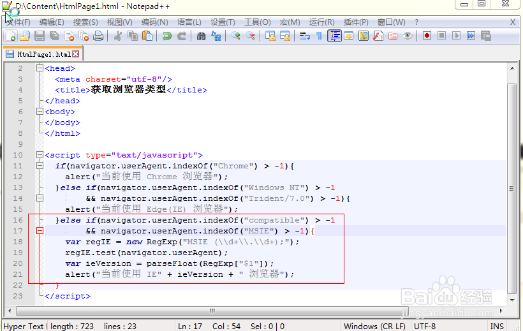Open the Function List icon

[x=378, y=36]
